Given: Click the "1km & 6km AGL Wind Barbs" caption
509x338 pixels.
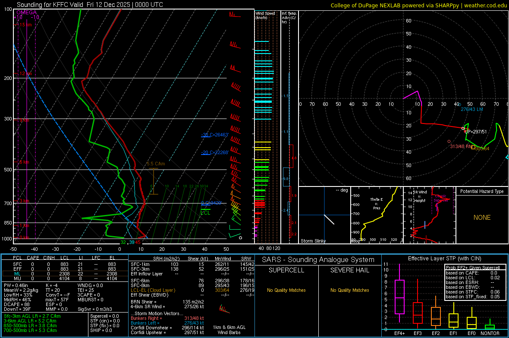Looking at the screenshot, I should click(x=229, y=330).
